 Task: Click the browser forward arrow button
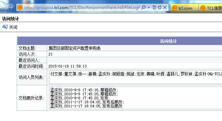click(11, 7)
